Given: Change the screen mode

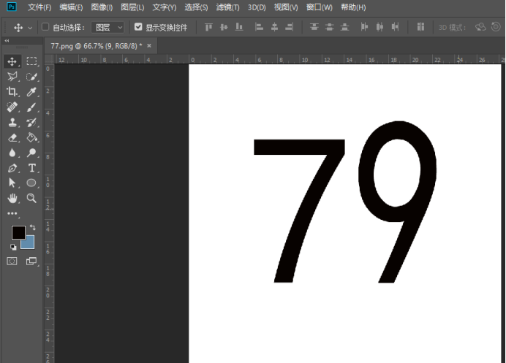Looking at the screenshot, I should click(31, 261).
